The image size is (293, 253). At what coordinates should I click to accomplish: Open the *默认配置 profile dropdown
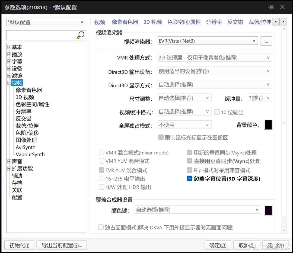46,22
